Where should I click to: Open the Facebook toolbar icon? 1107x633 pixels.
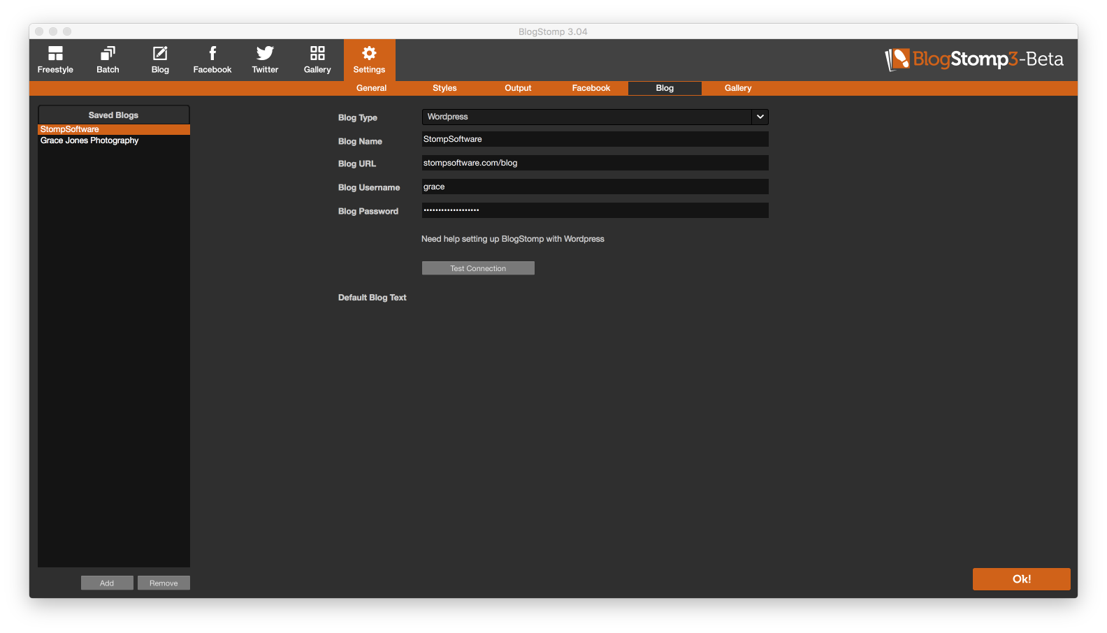pyautogui.click(x=212, y=60)
